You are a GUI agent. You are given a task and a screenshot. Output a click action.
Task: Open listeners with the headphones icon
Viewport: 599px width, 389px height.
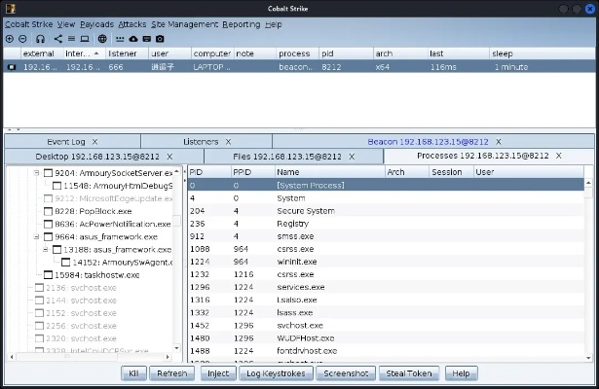point(40,38)
